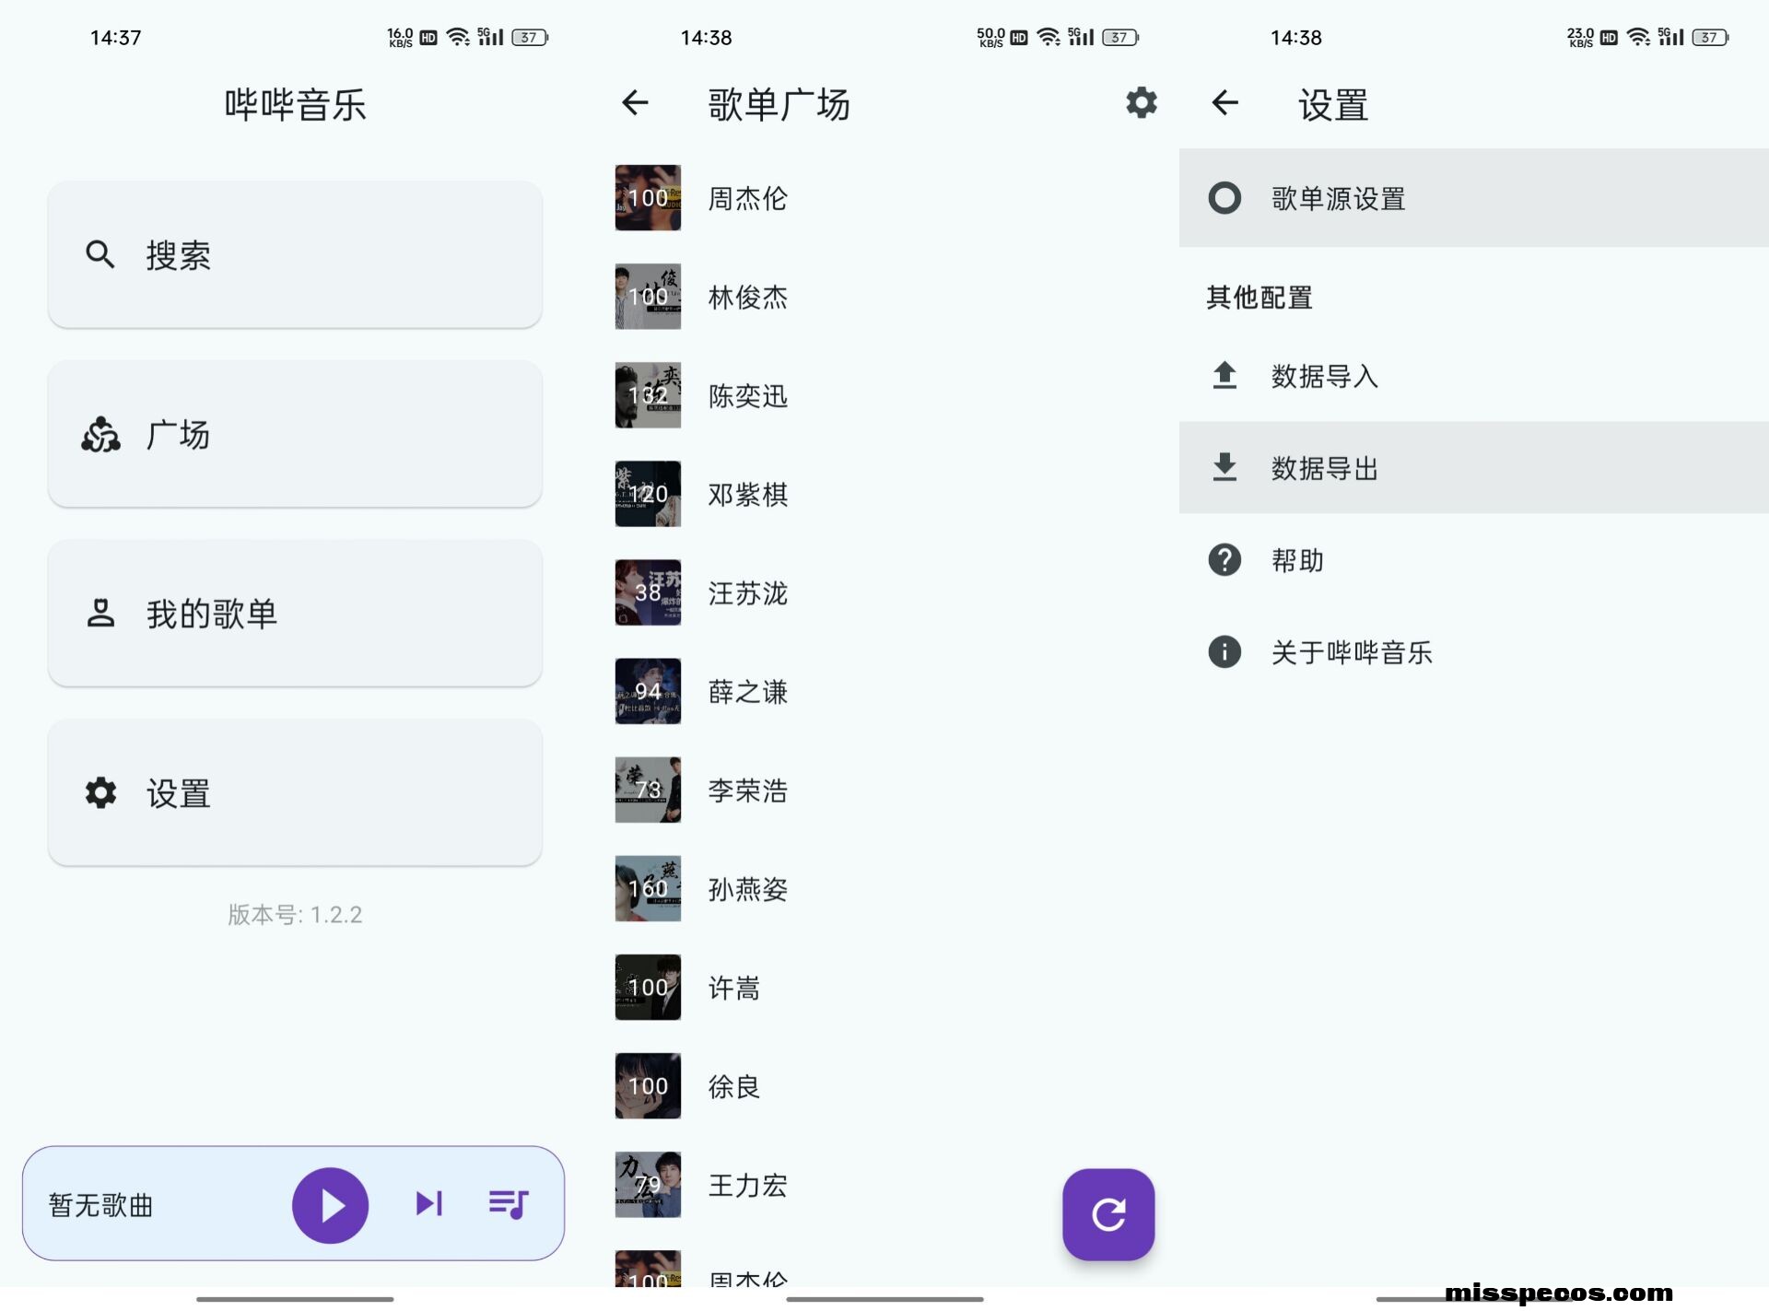Open the 许嵩 playlist
Screen dimensions: 1769x1311
click(884, 987)
